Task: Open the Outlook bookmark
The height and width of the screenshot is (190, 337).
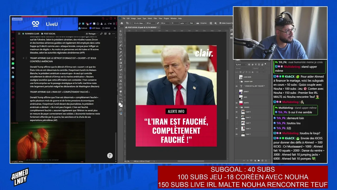Action: coord(83,28)
